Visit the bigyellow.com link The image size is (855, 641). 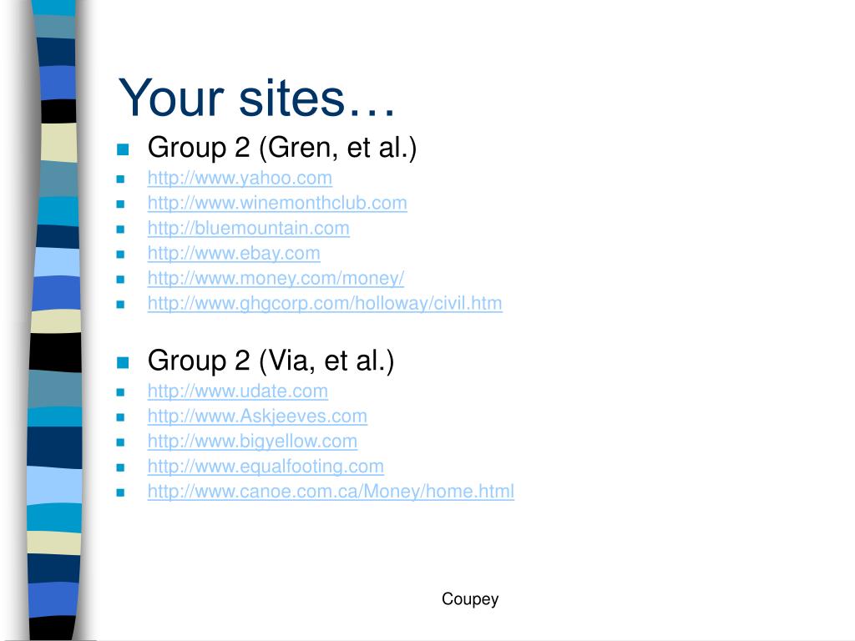point(252,442)
